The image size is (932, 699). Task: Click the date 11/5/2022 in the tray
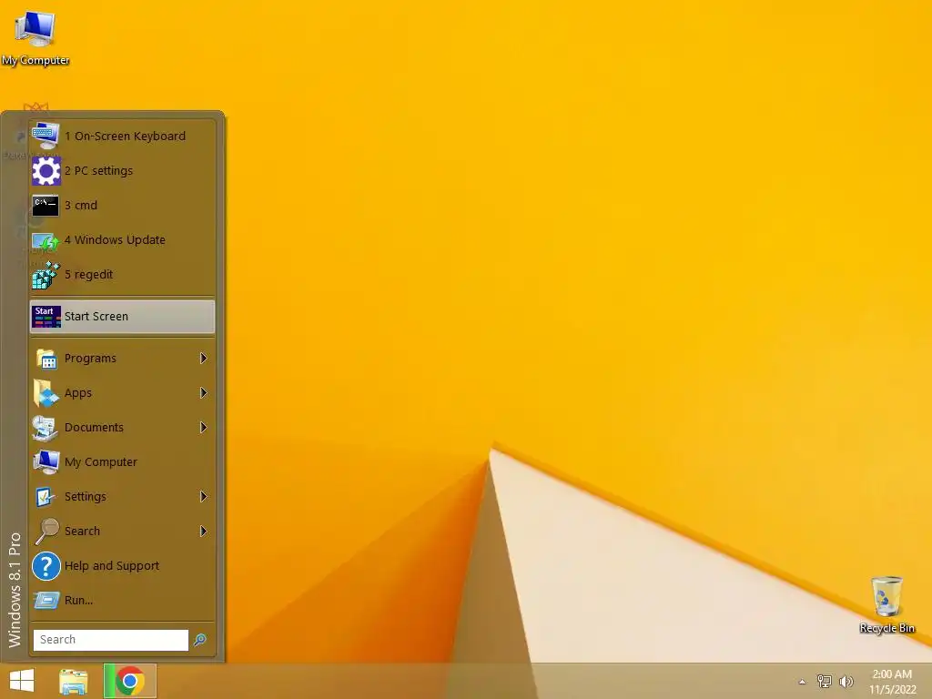pos(893,690)
